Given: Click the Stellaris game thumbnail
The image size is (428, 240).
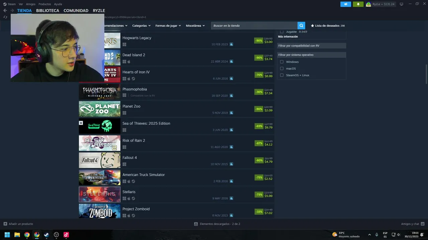Looking at the screenshot, I should coord(100,194).
